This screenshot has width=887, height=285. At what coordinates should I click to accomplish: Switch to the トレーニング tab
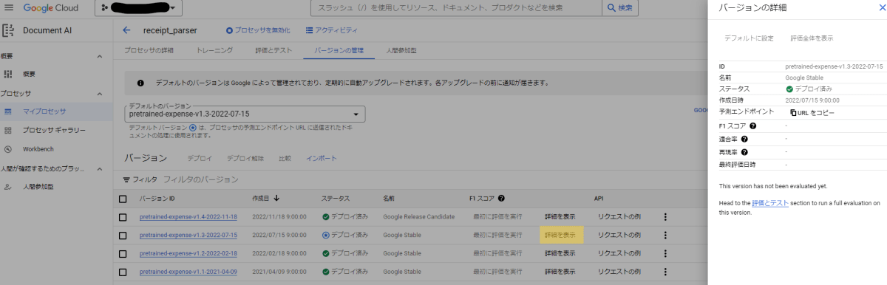215,50
